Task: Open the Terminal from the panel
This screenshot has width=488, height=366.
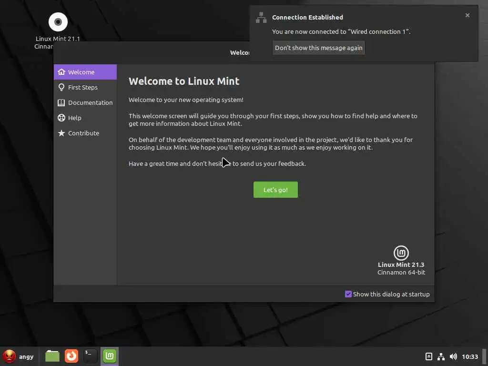Action: 90,356
